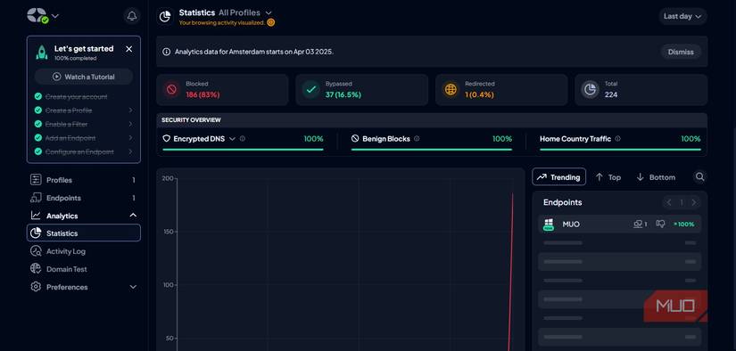Click the Bypassed value 37 (16.5%)
Viewport: 736px width, 351px height.
[x=343, y=94]
